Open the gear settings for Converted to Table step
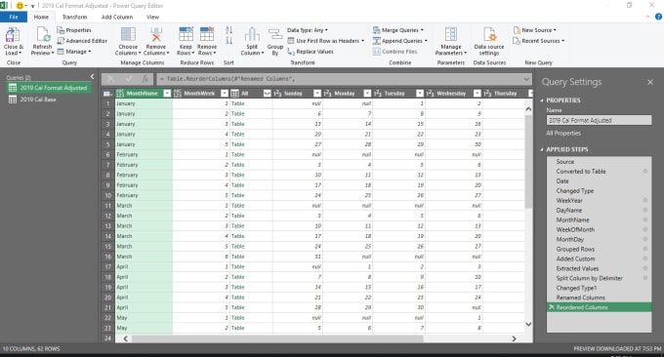This screenshot has height=357, width=664. (644, 172)
